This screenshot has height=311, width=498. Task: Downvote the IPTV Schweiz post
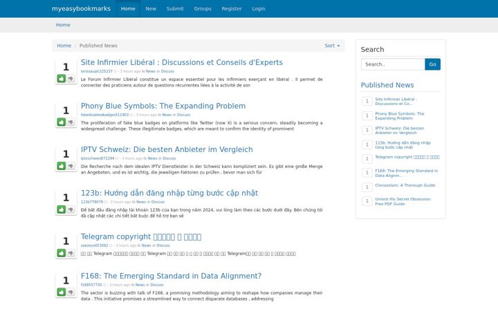(x=71, y=166)
